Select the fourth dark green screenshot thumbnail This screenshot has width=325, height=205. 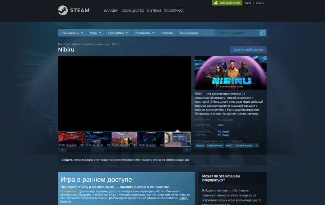coord(151,139)
